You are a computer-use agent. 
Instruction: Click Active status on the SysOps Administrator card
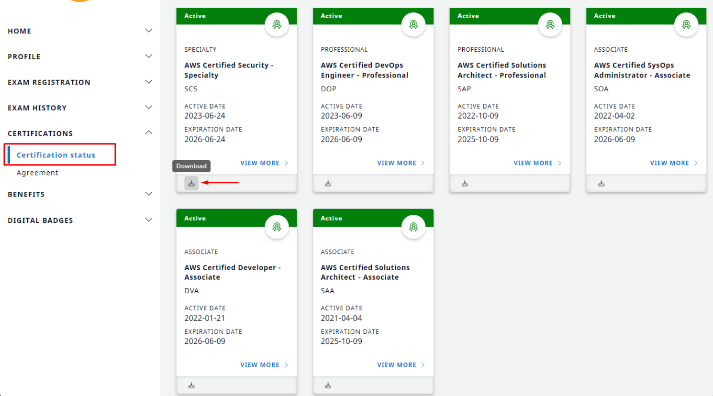(605, 16)
